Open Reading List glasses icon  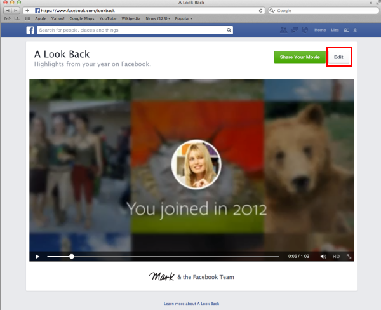[x=7, y=18]
